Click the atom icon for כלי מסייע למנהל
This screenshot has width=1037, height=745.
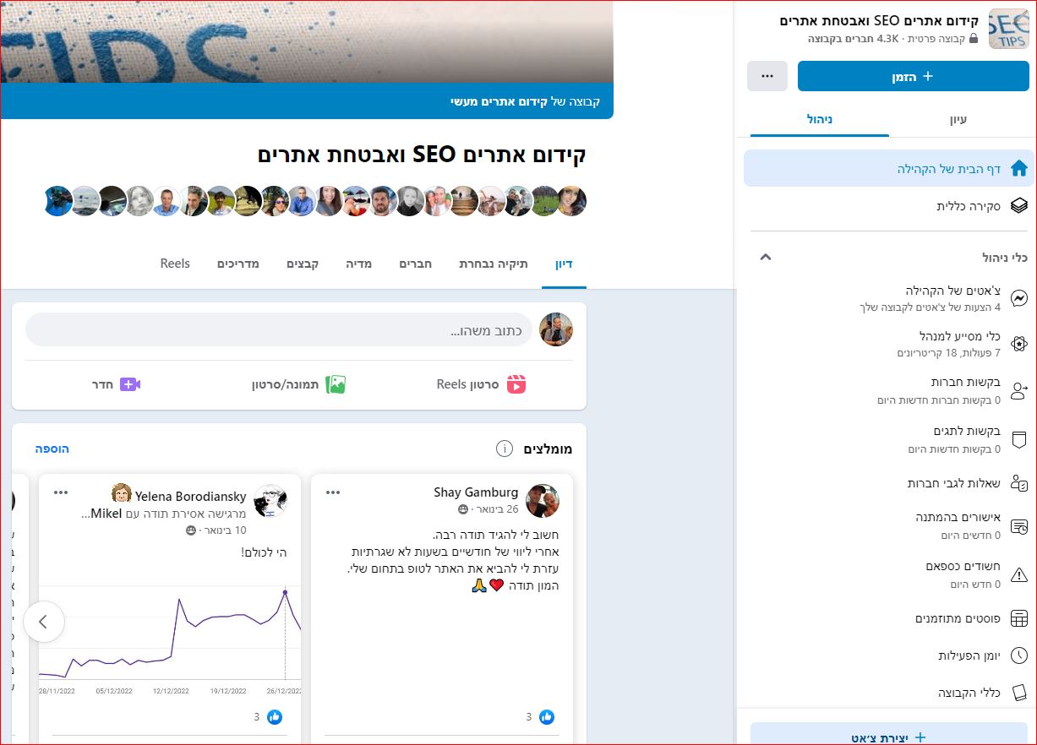[x=1019, y=344]
